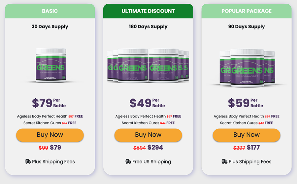Click Secret Kitchen Cures in Ultimate Discount card

pyautogui.click(x=140, y=123)
